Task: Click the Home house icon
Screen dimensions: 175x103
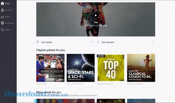Action: [x=2, y=3]
